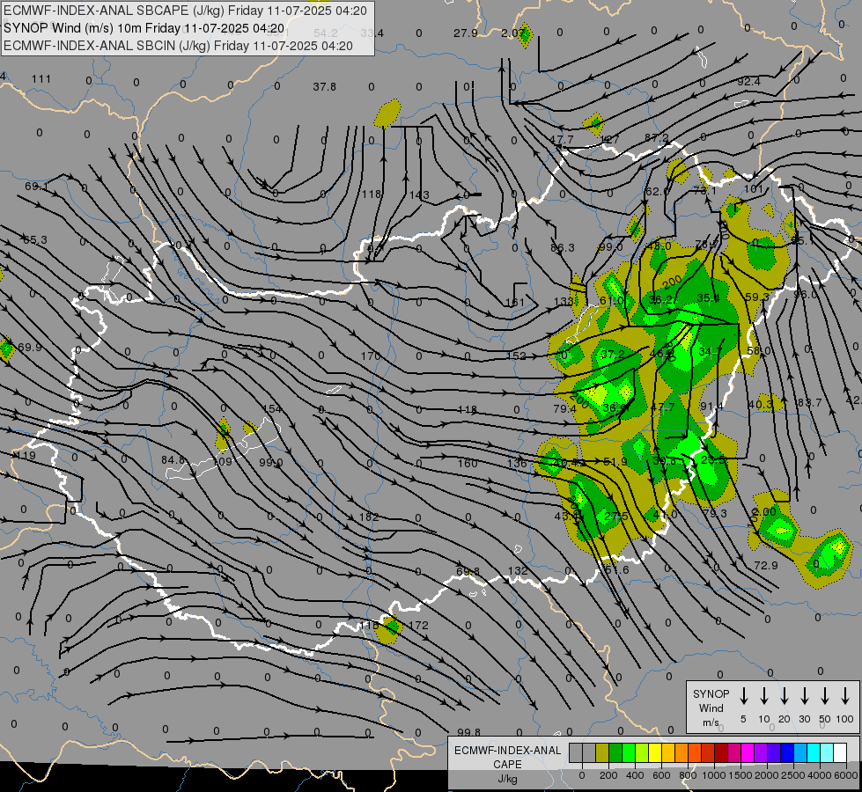Image resolution: width=862 pixels, height=792 pixels.
Task: Click the SYNOP Wind m/s legend label
Action: 711,708
